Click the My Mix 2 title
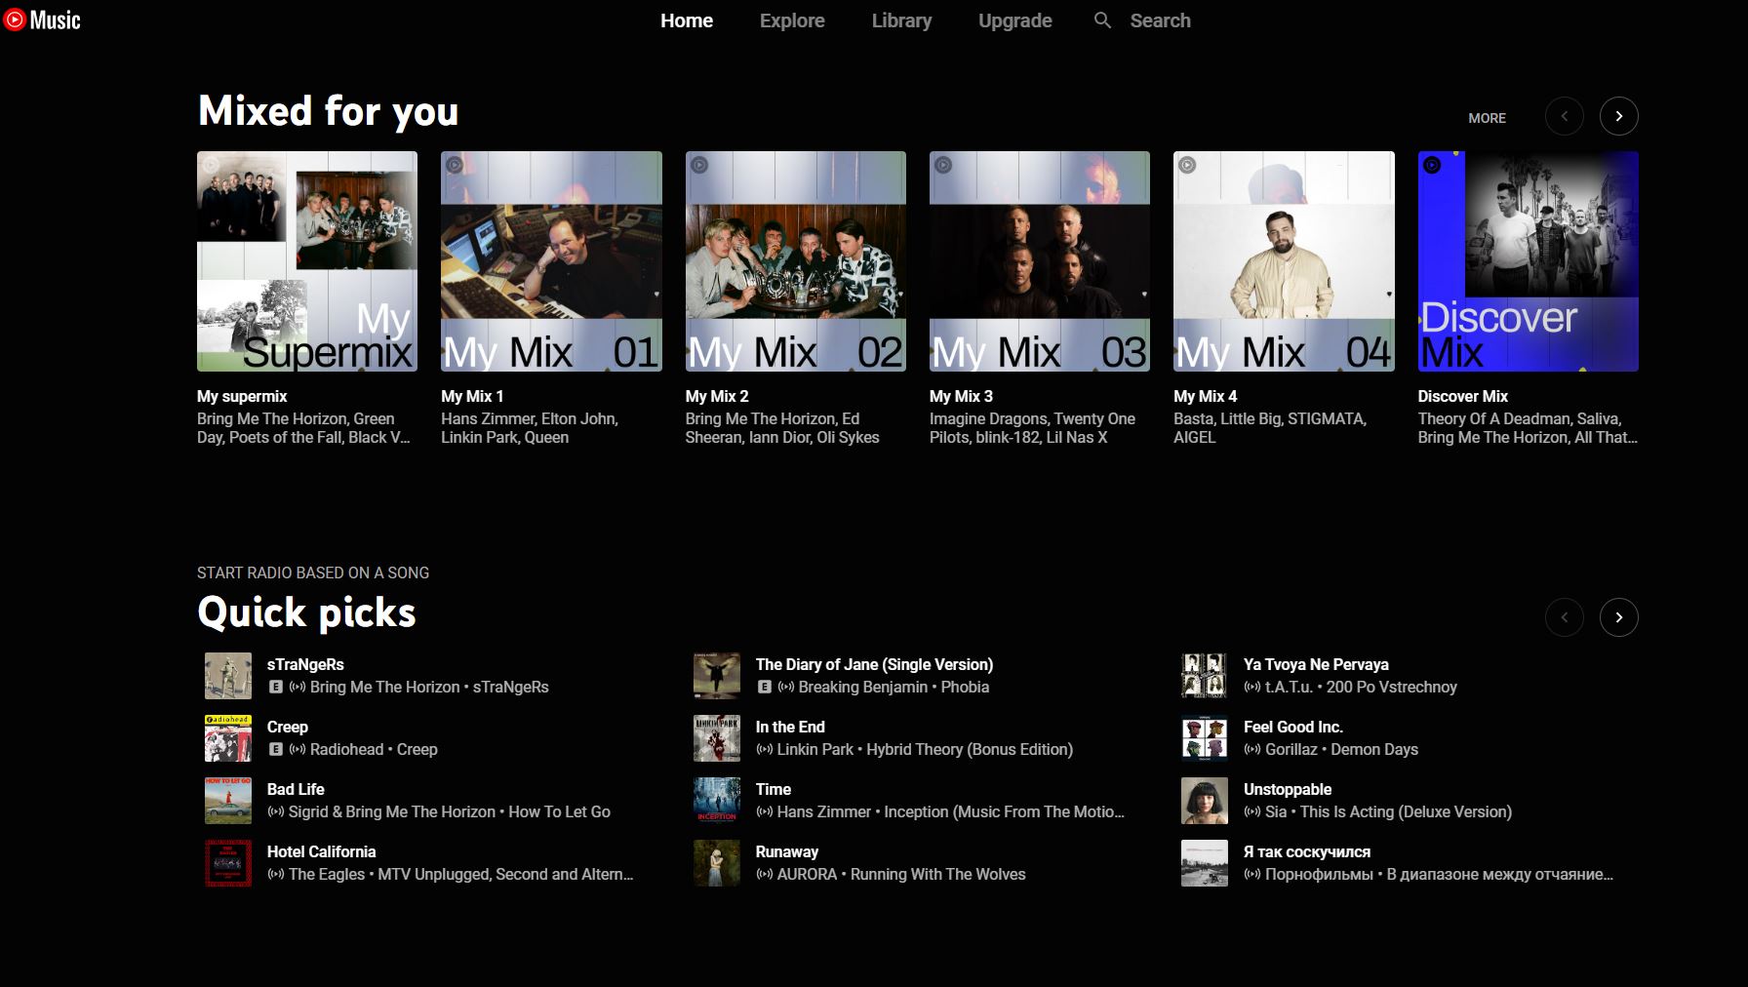 (717, 396)
